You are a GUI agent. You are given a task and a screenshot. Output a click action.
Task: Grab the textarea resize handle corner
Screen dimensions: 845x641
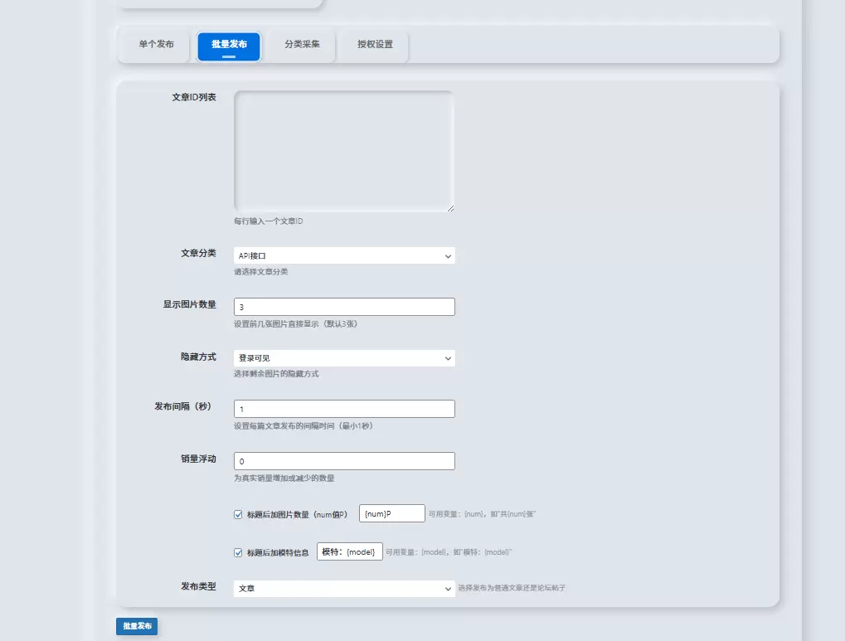(450, 208)
